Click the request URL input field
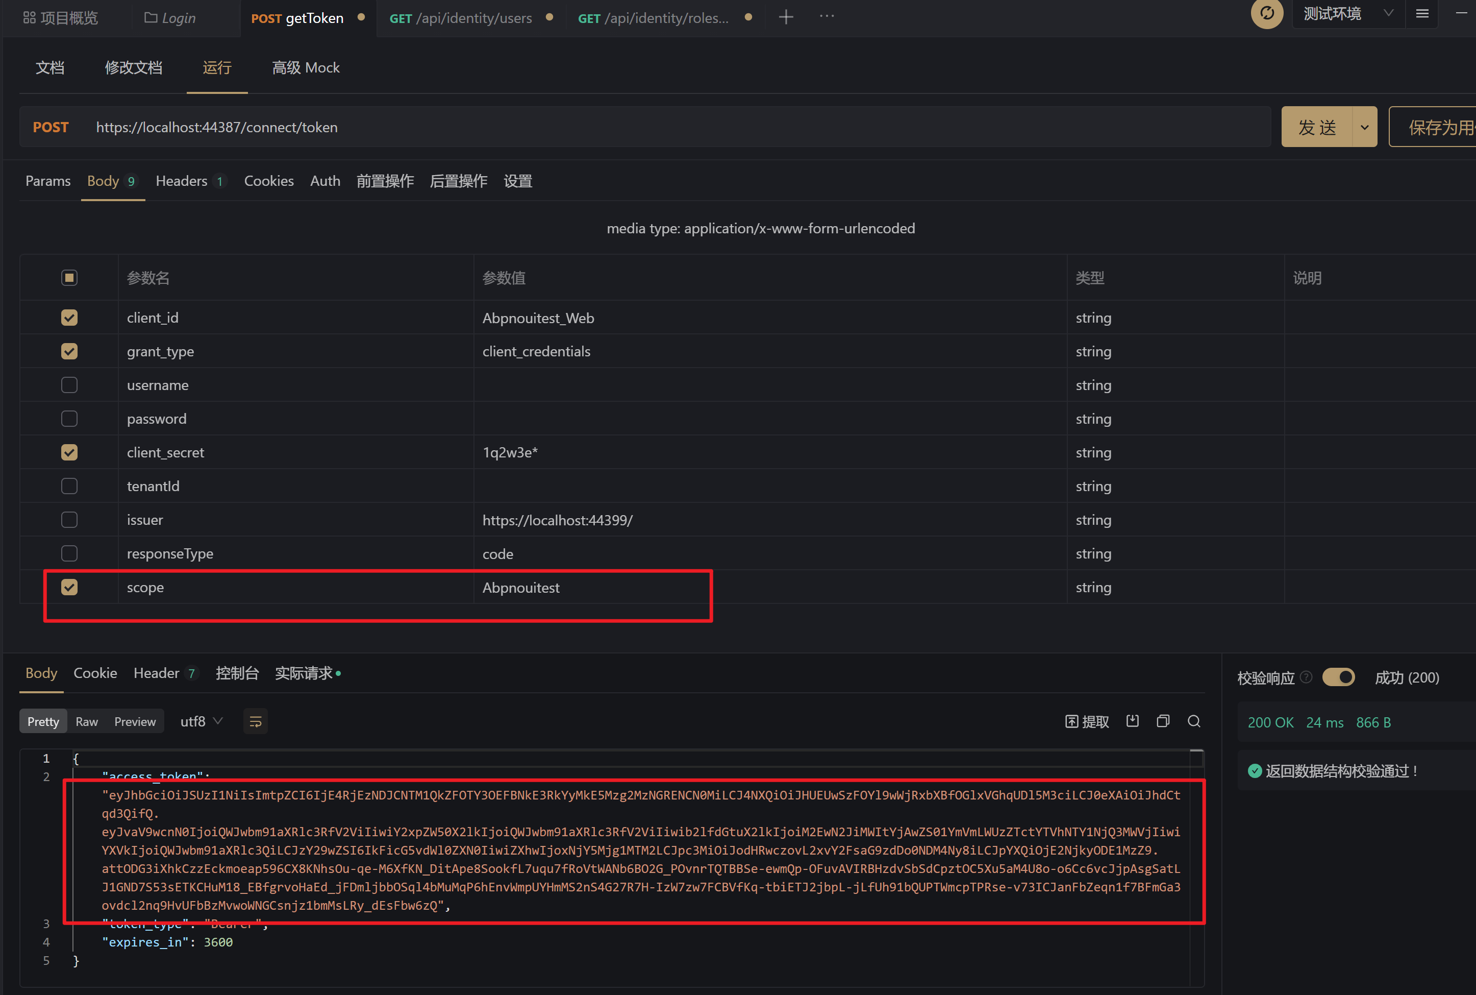The image size is (1476, 995). pos(444,127)
